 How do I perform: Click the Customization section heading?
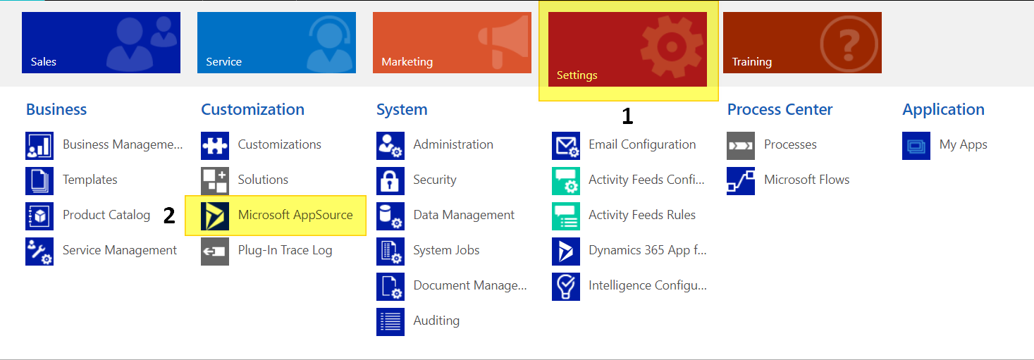point(253,109)
